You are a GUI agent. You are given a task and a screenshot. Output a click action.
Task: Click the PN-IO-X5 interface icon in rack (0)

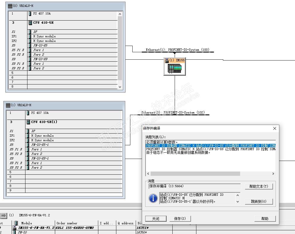pyautogui.click(x=30, y=45)
